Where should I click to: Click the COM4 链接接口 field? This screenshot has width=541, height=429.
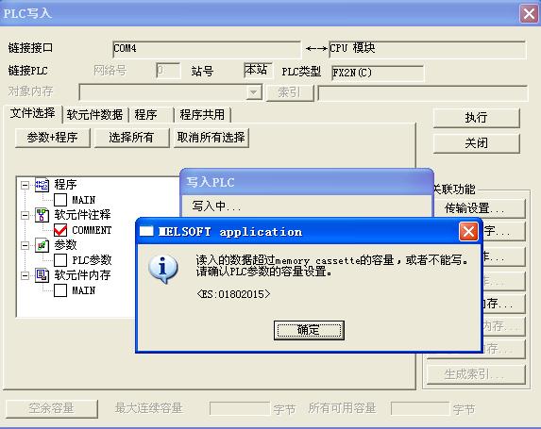207,49
